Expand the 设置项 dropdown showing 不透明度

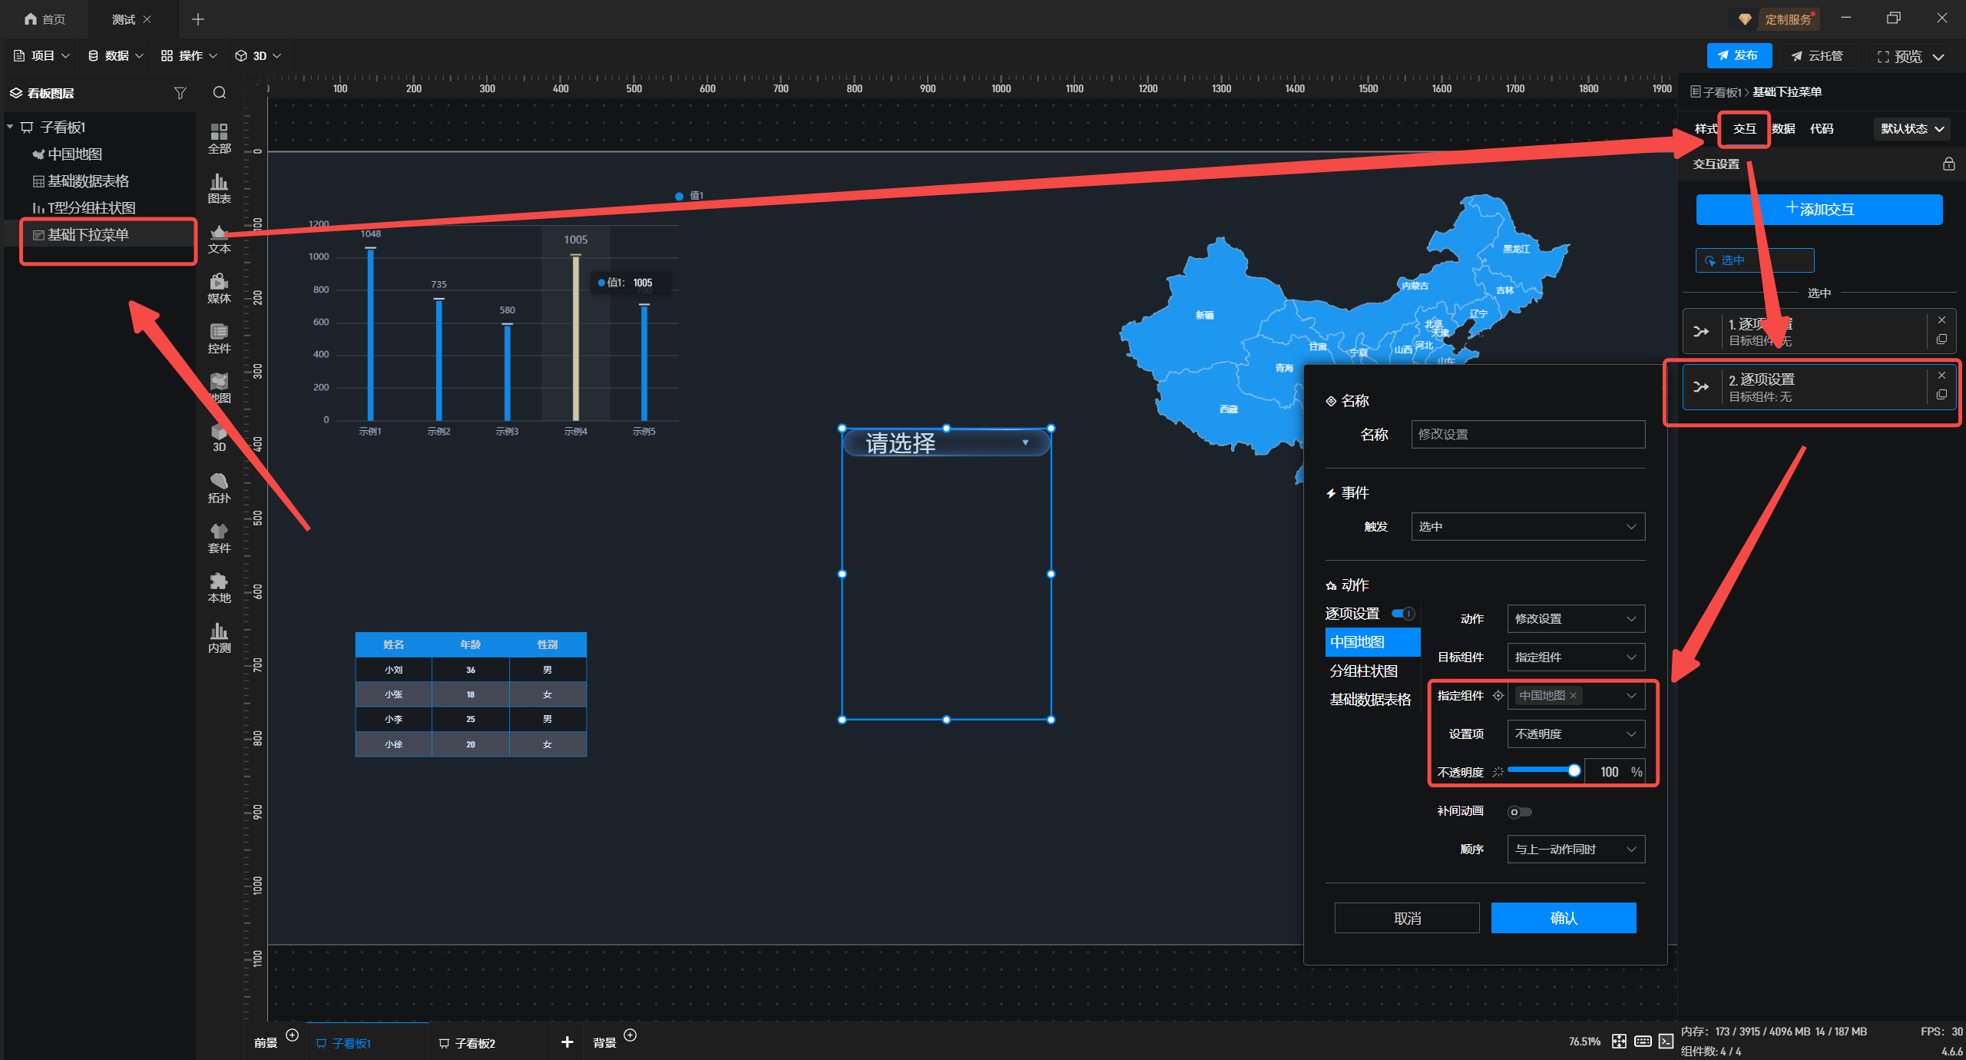pos(1575,734)
